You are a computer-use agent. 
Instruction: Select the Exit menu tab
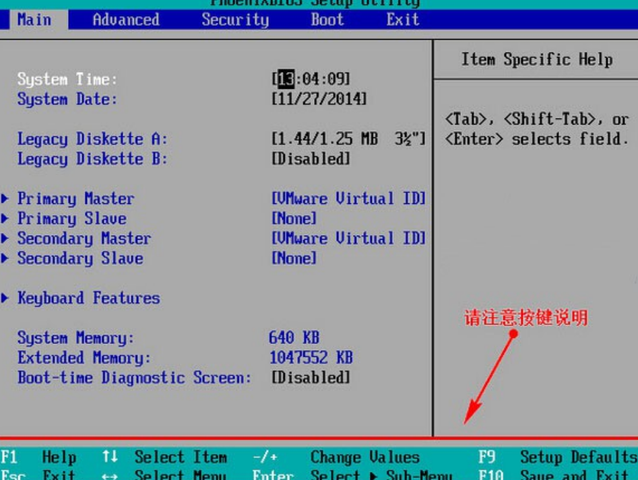coord(402,20)
